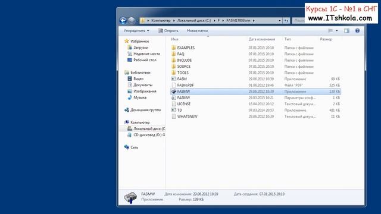Click the Сеть network icon

coord(127,147)
